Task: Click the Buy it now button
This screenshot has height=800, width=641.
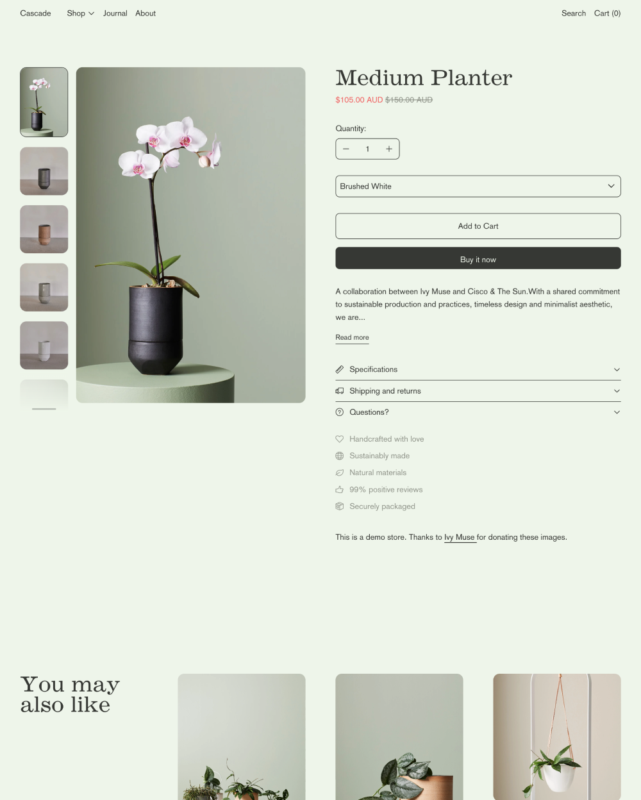Action: coord(478,258)
